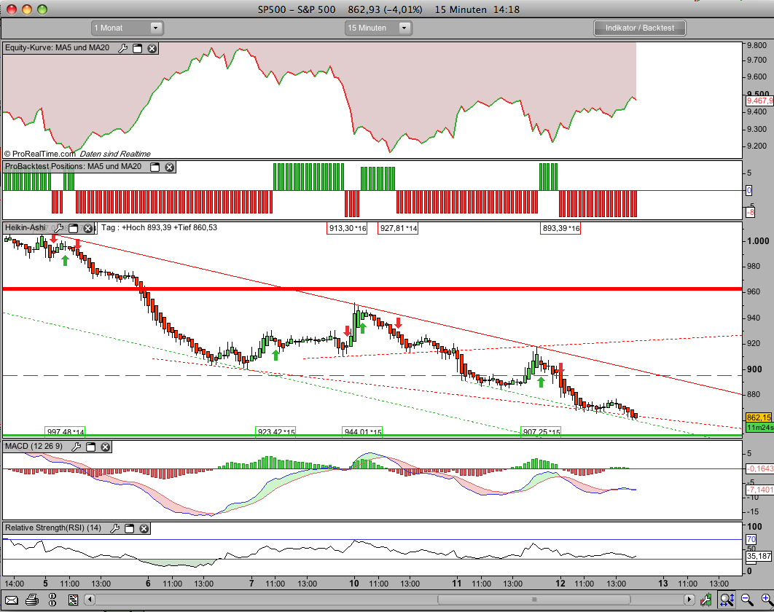Detach the Heikin-Ashi panel into a window
The width and height of the screenshot is (774, 612).
click(x=73, y=228)
